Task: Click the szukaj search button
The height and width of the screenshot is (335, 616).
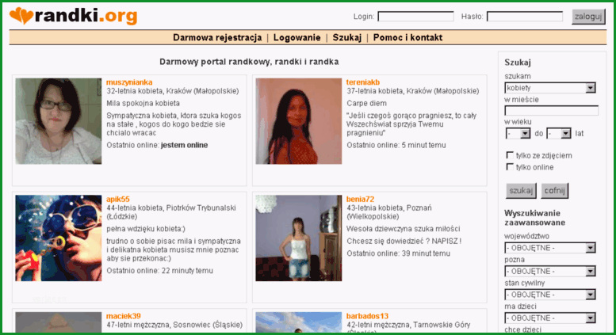Action: coord(521,191)
